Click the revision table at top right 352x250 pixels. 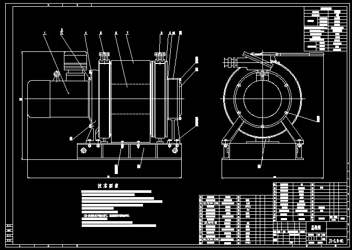[x=325, y=29]
